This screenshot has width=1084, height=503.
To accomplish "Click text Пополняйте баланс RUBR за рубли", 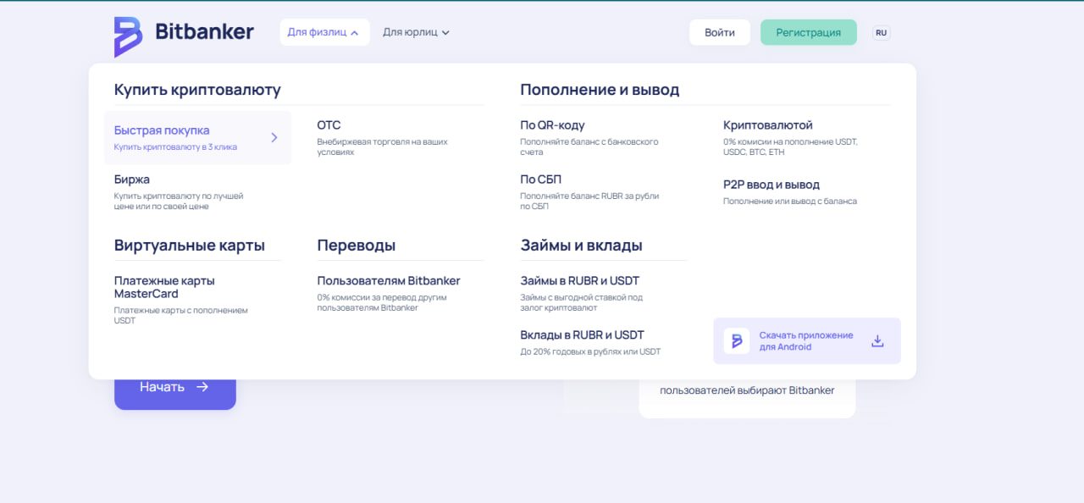I will [x=589, y=201].
